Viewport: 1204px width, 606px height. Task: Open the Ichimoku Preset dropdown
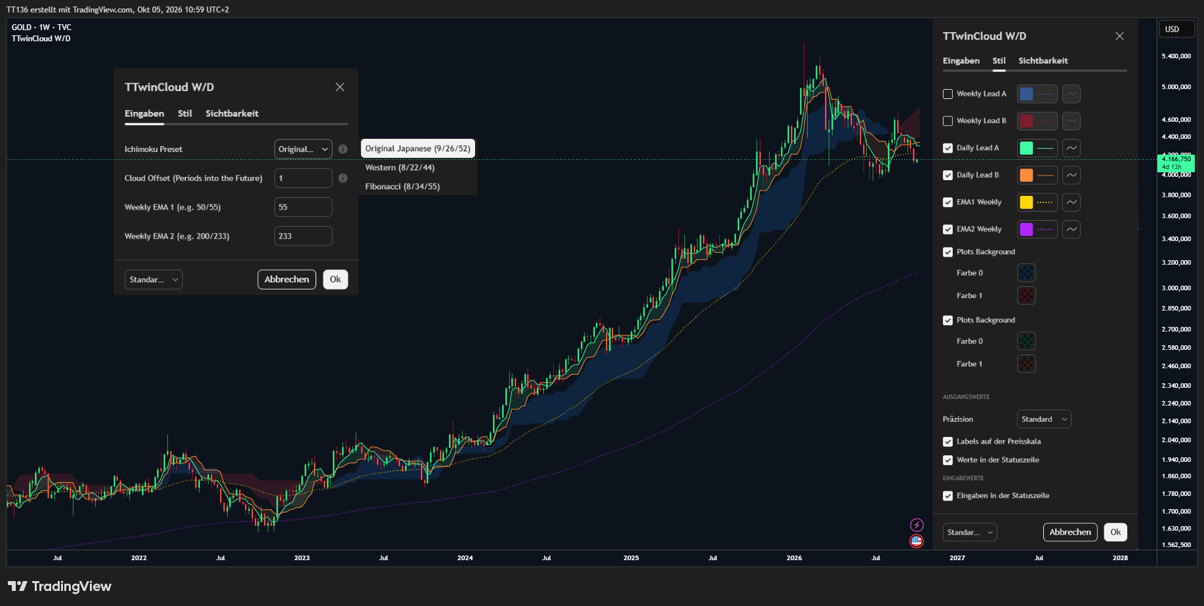tap(303, 149)
